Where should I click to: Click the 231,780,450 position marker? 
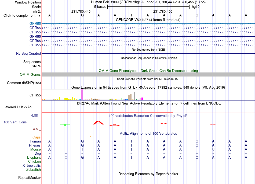point(163,11)
